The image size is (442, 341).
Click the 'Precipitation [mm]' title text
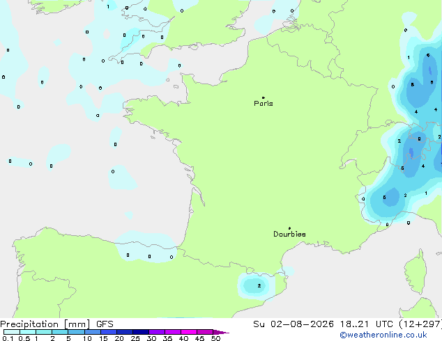[x=45, y=324]
